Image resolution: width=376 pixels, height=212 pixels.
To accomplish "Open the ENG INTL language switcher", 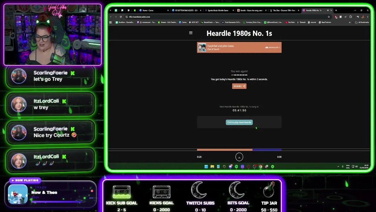I will [x=348, y=167].
